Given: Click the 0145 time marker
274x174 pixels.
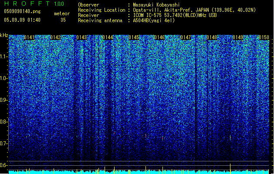Looking at the screenshot, I should click(134, 37).
